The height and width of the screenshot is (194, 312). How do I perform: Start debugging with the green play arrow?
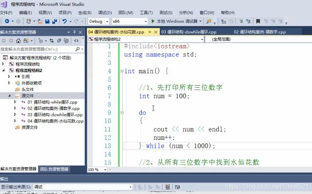click(x=153, y=21)
